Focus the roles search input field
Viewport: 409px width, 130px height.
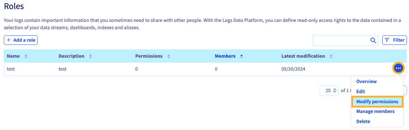[342, 40]
